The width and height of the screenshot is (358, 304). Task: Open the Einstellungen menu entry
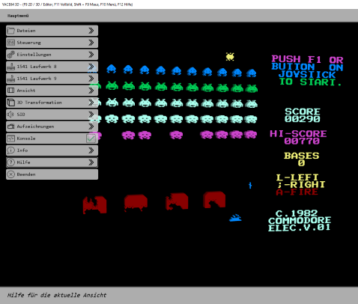(x=52, y=55)
